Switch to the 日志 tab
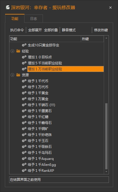The width and height of the screenshot is (118, 192). pos(34,18)
